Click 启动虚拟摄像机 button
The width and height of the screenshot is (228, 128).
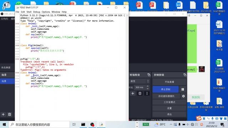(166, 96)
